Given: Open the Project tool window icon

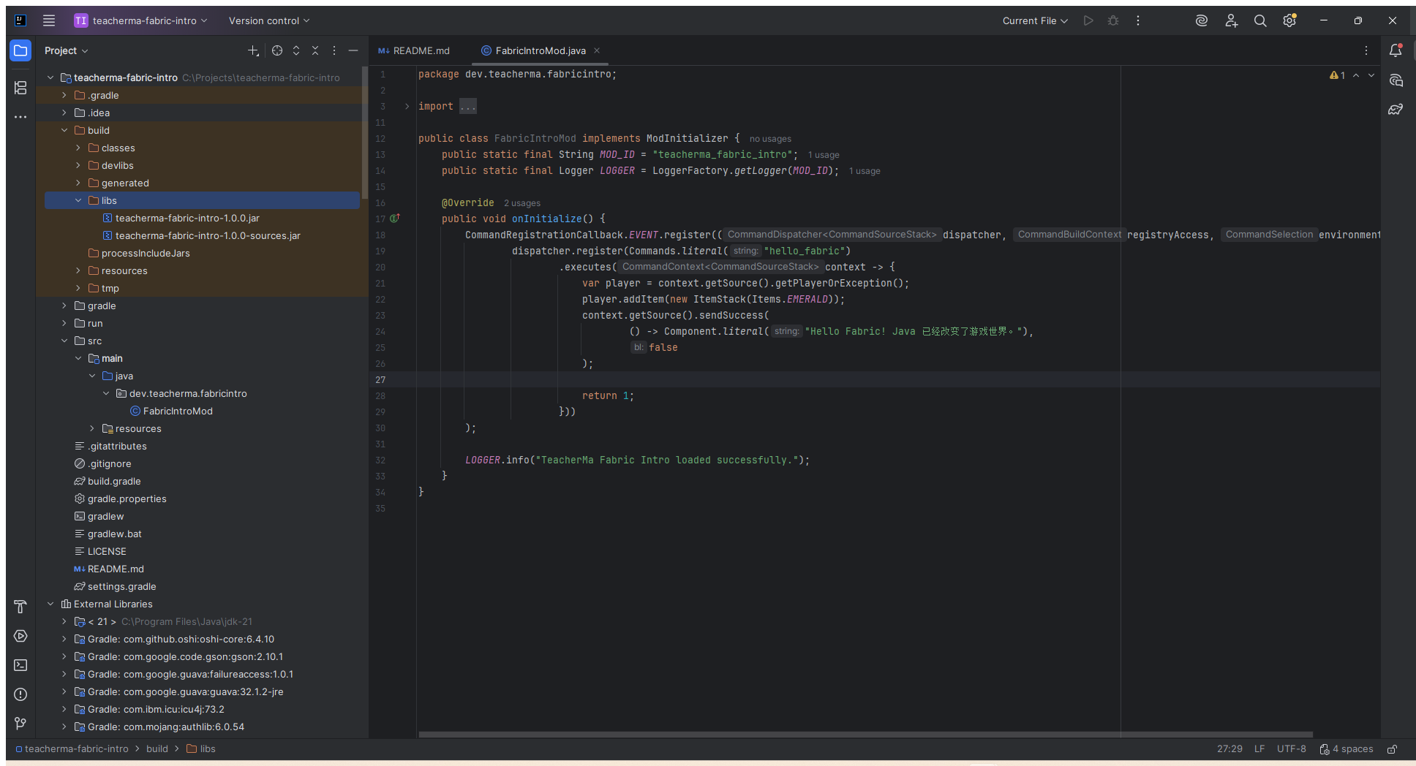Looking at the screenshot, I should coord(20,50).
